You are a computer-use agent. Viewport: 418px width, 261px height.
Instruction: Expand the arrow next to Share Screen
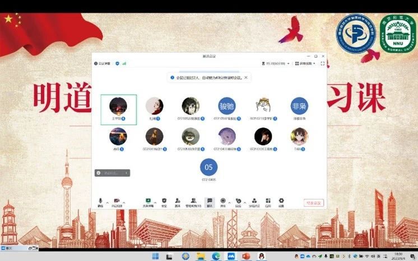click(x=155, y=201)
